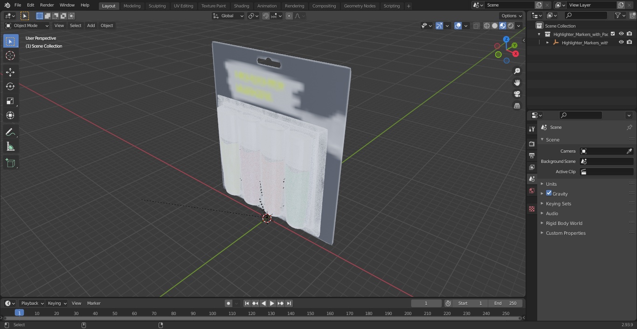Activate the Annotate tool
This screenshot has width=637, height=329.
pos(10,132)
